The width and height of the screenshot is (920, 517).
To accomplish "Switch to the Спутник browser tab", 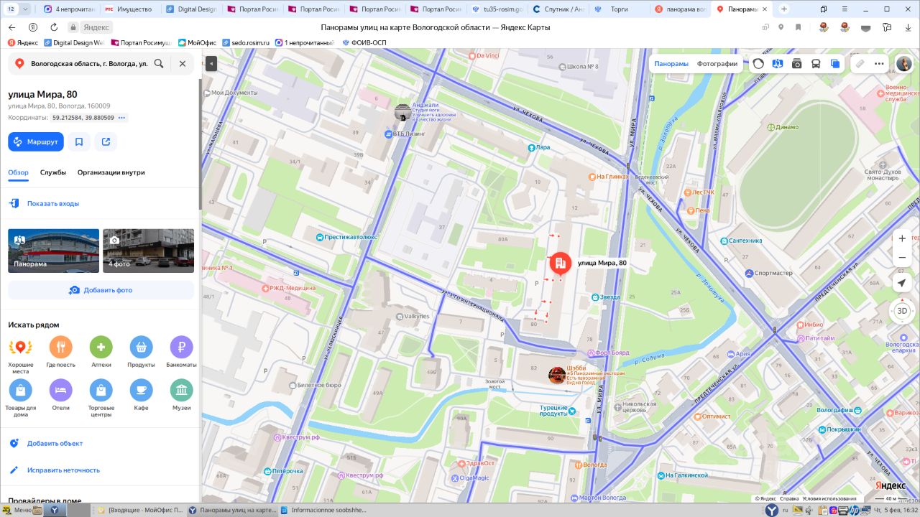I will tap(558, 9).
